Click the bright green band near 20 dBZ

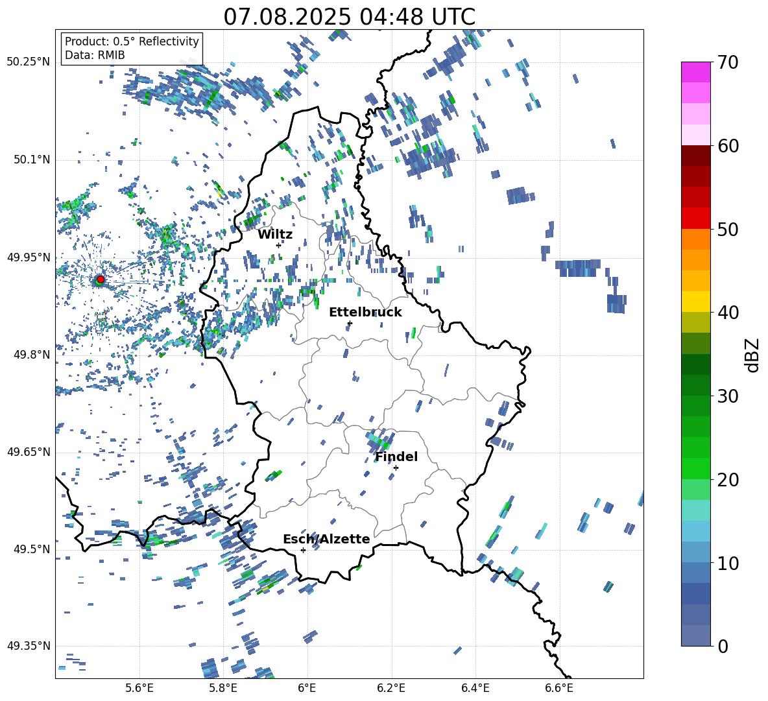[695, 468]
